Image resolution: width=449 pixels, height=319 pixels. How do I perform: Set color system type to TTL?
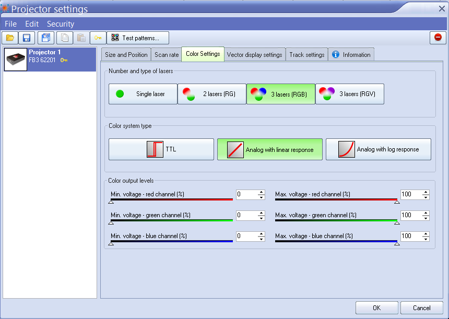click(x=161, y=149)
